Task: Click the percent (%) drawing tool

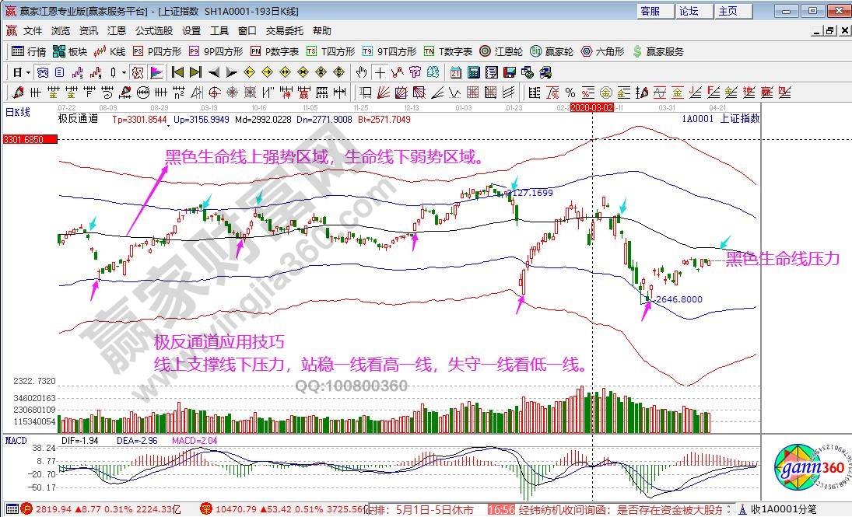Action: pos(570,93)
